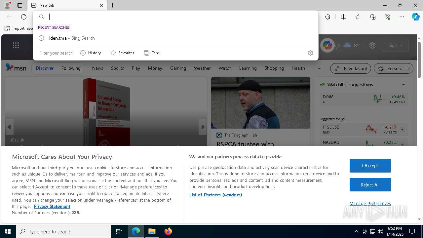Image resolution: width=423 pixels, height=238 pixels.
Task: Enable split screen view
Action: point(343,17)
